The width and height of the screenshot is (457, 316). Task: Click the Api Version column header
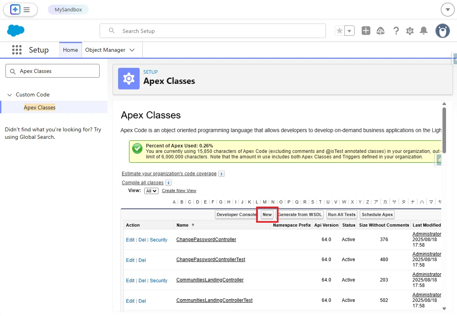pos(326,225)
